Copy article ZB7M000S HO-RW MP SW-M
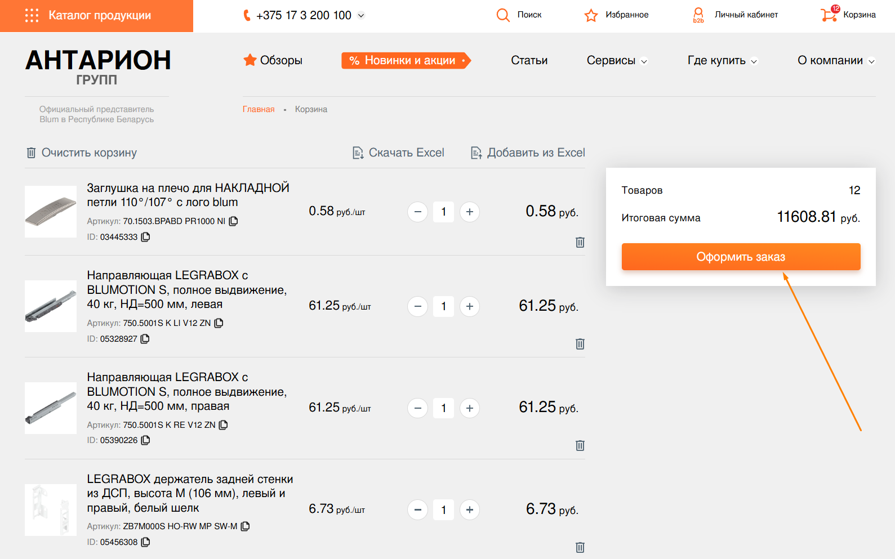This screenshot has width=895, height=559. 246,526
